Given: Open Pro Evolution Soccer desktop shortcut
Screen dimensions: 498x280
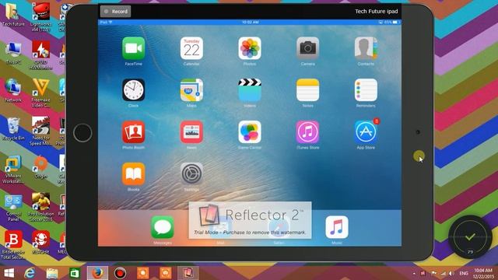Looking at the screenshot, I should point(40,208).
